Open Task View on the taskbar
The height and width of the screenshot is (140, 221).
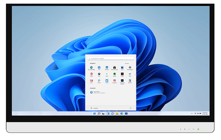pos(103,113)
